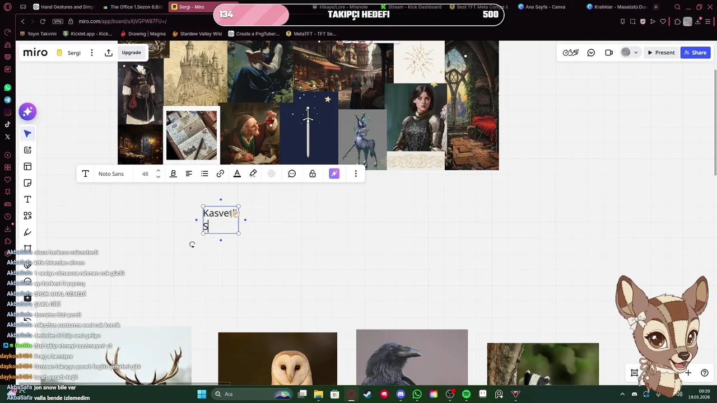This screenshot has width=717, height=403.
Task: Open the text type T dropdown
Action: 85,174
